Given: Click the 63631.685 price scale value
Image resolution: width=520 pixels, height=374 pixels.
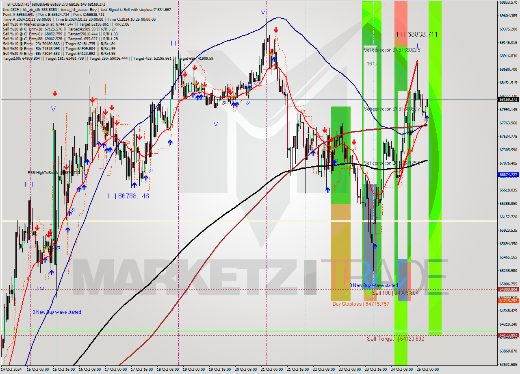Looking at the screenshot, I should [508, 364].
